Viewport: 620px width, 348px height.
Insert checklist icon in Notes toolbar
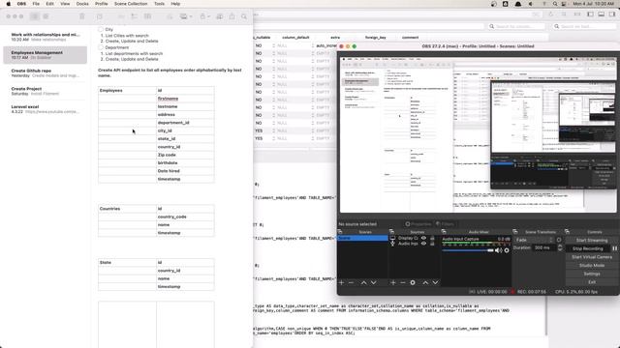pyautogui.click(x=134, y=16)
